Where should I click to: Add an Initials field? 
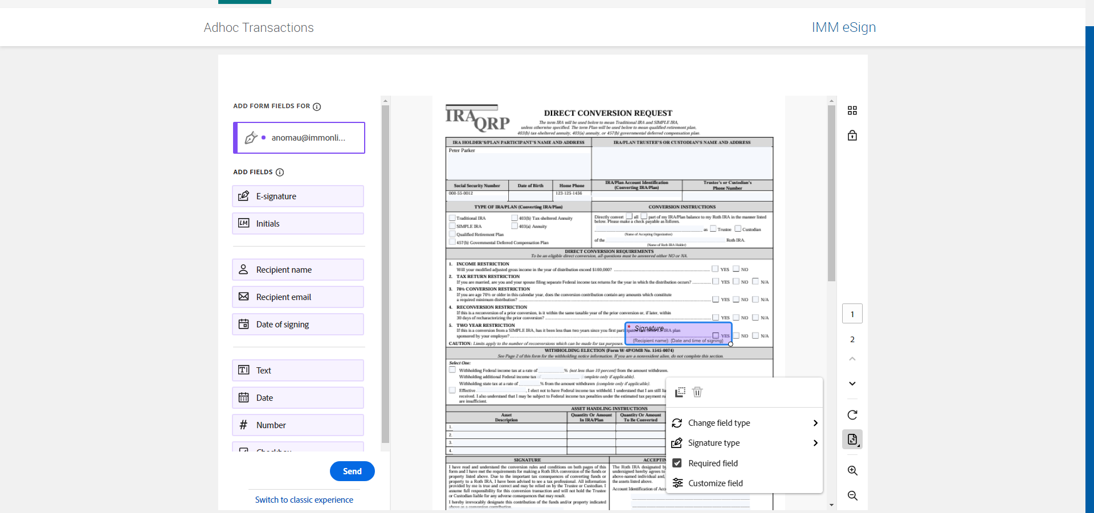298,224
